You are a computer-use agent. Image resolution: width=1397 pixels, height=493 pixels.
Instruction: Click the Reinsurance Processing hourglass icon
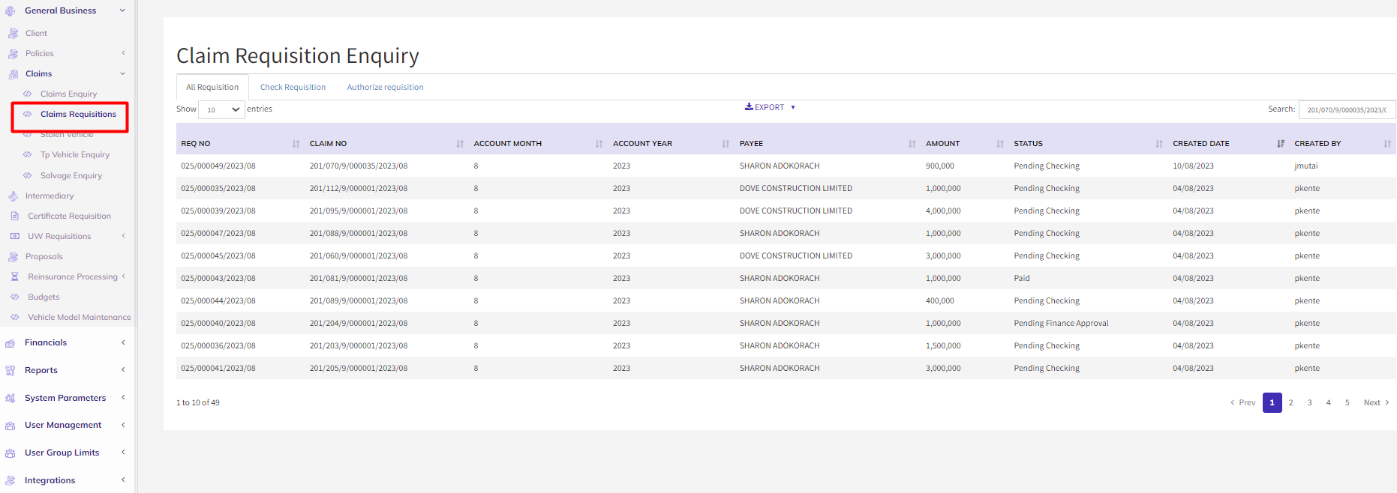pyautogui.click(x=14, y=276)
